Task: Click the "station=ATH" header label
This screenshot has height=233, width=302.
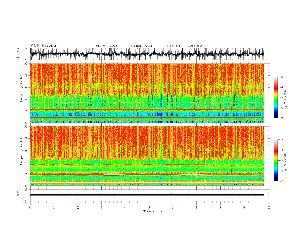Action: pyautogui.click(x=141, y=46)
